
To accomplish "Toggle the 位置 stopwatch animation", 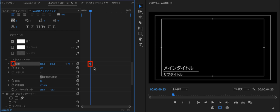I will pyautogui.click(x=13, y=64).
